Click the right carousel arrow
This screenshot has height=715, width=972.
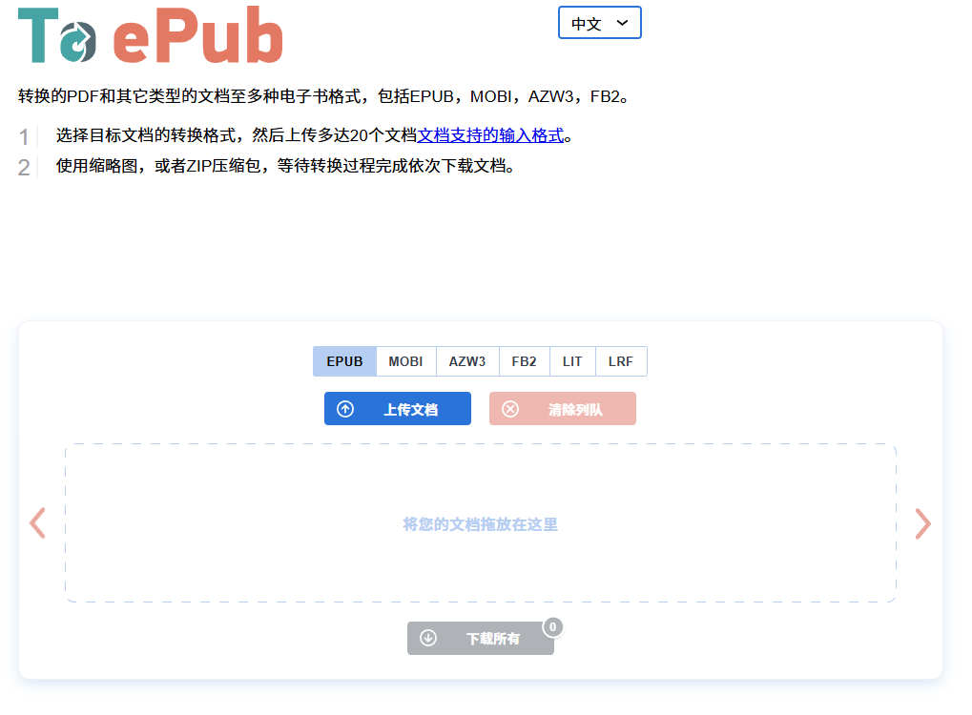pos(922,523)
